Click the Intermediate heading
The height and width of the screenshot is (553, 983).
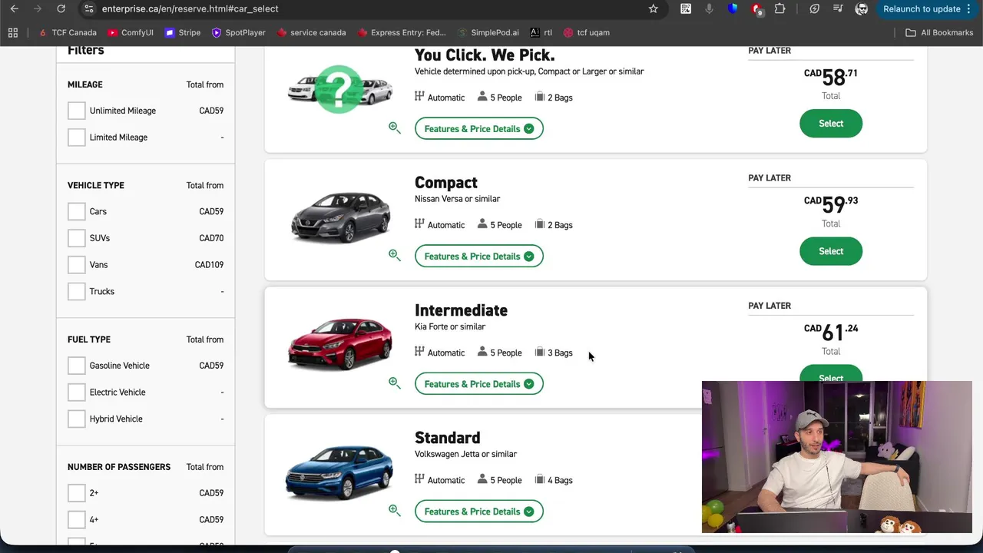pyautogui.click(x=461, y=310)
